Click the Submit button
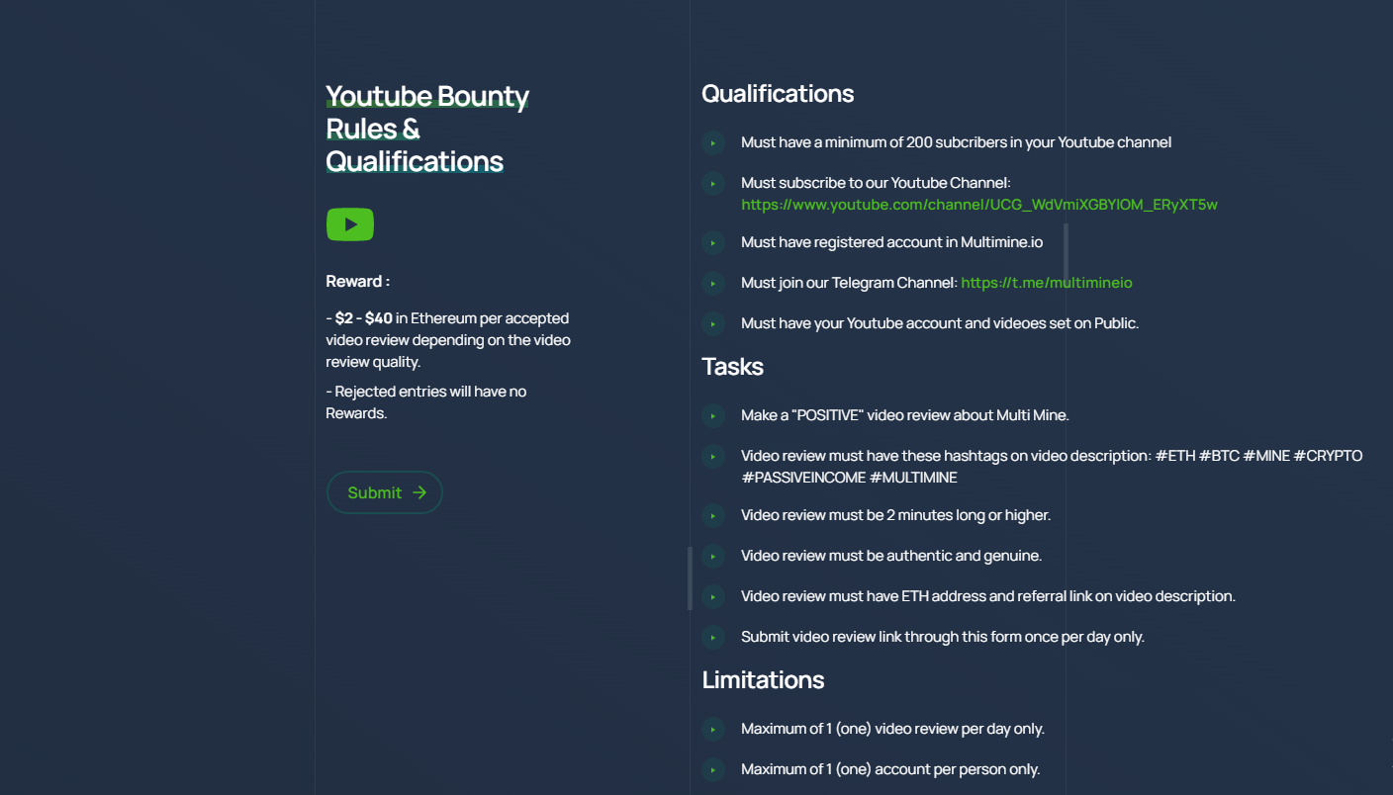 tap(384, 492)
